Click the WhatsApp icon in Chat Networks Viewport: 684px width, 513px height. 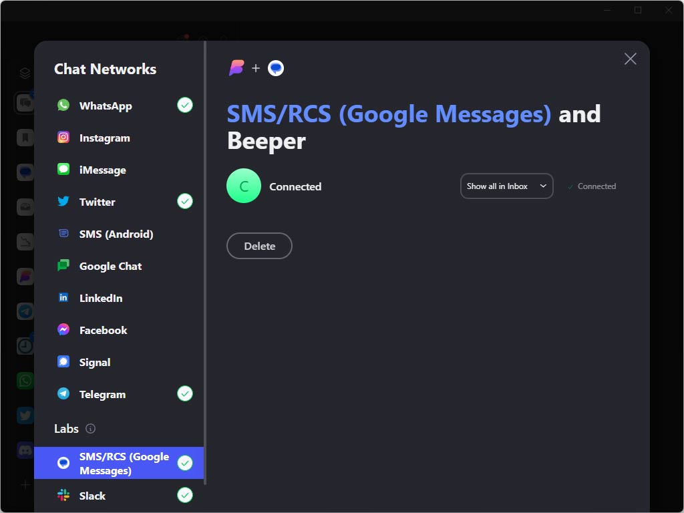[63, 106]
